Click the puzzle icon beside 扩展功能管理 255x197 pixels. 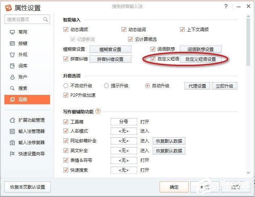[x=12, y=120]
